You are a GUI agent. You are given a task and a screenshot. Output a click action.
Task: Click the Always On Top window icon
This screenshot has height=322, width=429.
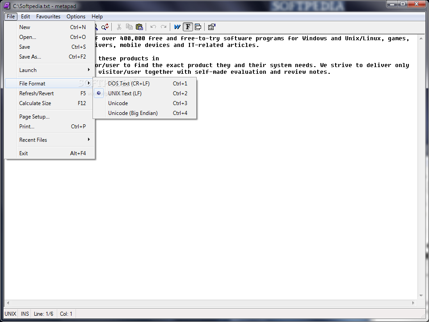click(198, 27)
